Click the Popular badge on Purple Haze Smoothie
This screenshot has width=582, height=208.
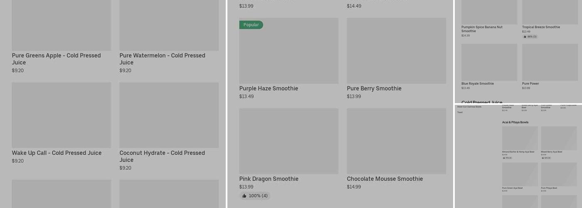click(251, 25)
